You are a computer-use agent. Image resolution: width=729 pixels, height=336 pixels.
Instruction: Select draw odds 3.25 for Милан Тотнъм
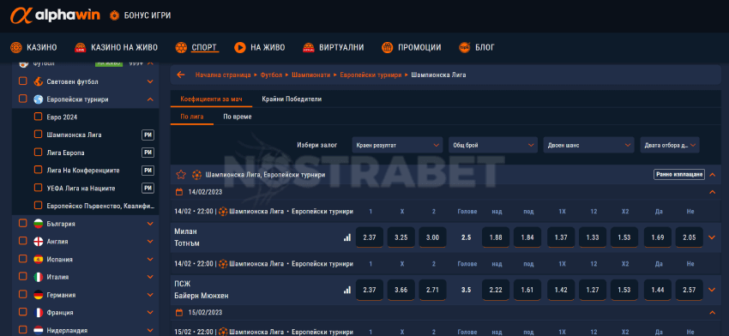tap(401, 237)
